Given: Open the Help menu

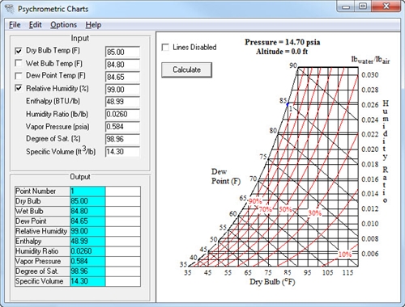Looking at the screenshot, I should [x=93, y=25].
